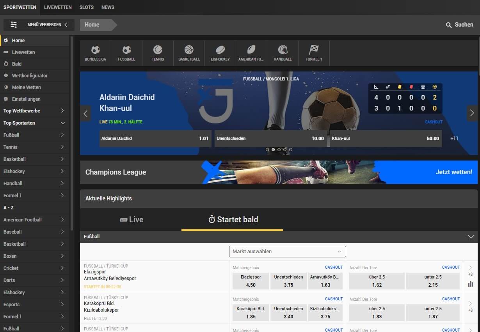This screenshot has height=332, width=480.
Task: Choose the Basketball sport icon
Action: [x=189, y=50]
